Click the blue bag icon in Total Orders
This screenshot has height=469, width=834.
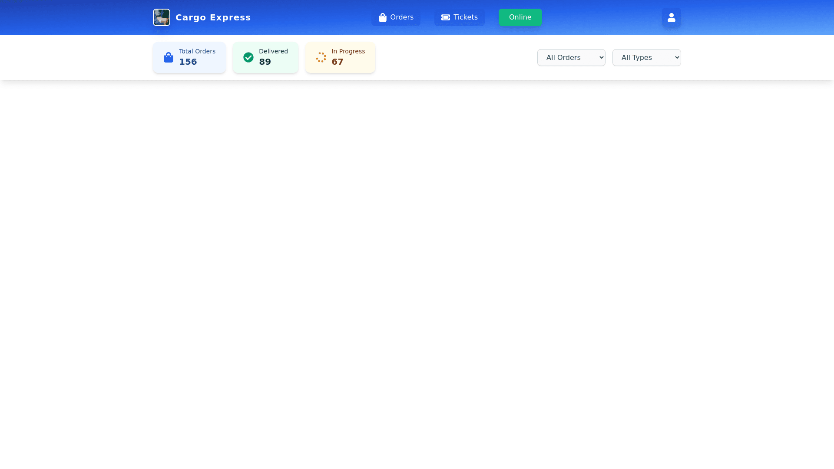point(169,57)
